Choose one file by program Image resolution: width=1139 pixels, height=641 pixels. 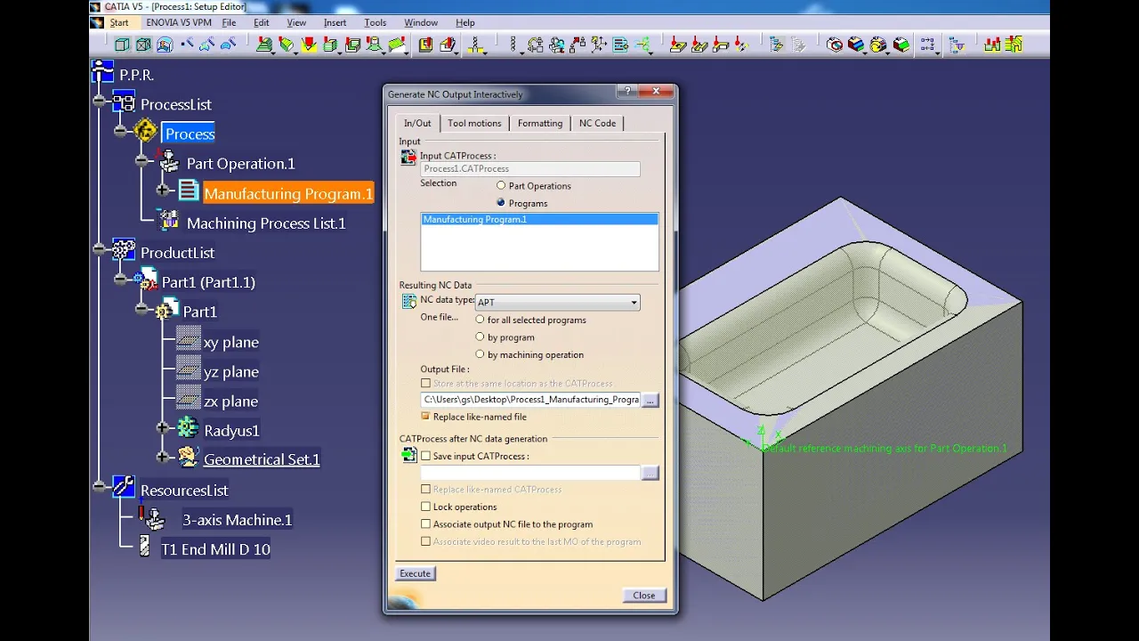pos(481,337)
